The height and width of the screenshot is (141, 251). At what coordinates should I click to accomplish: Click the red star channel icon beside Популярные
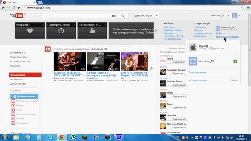48,49
